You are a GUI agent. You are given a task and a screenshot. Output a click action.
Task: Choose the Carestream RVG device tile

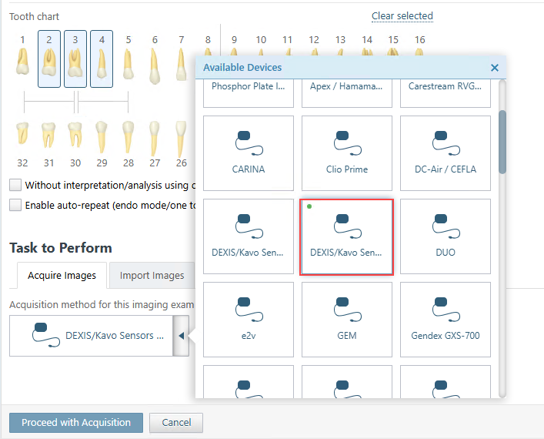[446, 93]
